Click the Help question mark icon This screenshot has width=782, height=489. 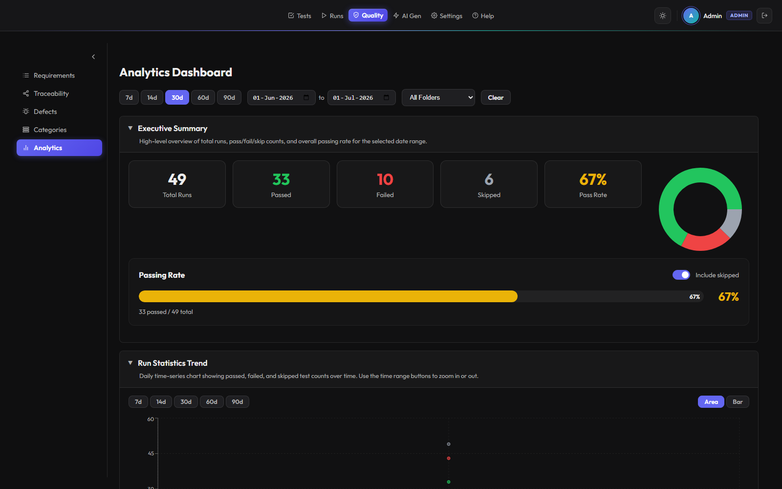click(x=475, y=16)
